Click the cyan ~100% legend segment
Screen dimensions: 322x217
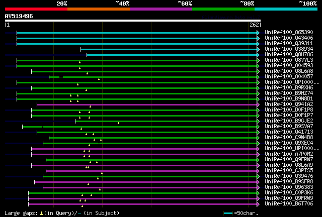click(286, 9)
